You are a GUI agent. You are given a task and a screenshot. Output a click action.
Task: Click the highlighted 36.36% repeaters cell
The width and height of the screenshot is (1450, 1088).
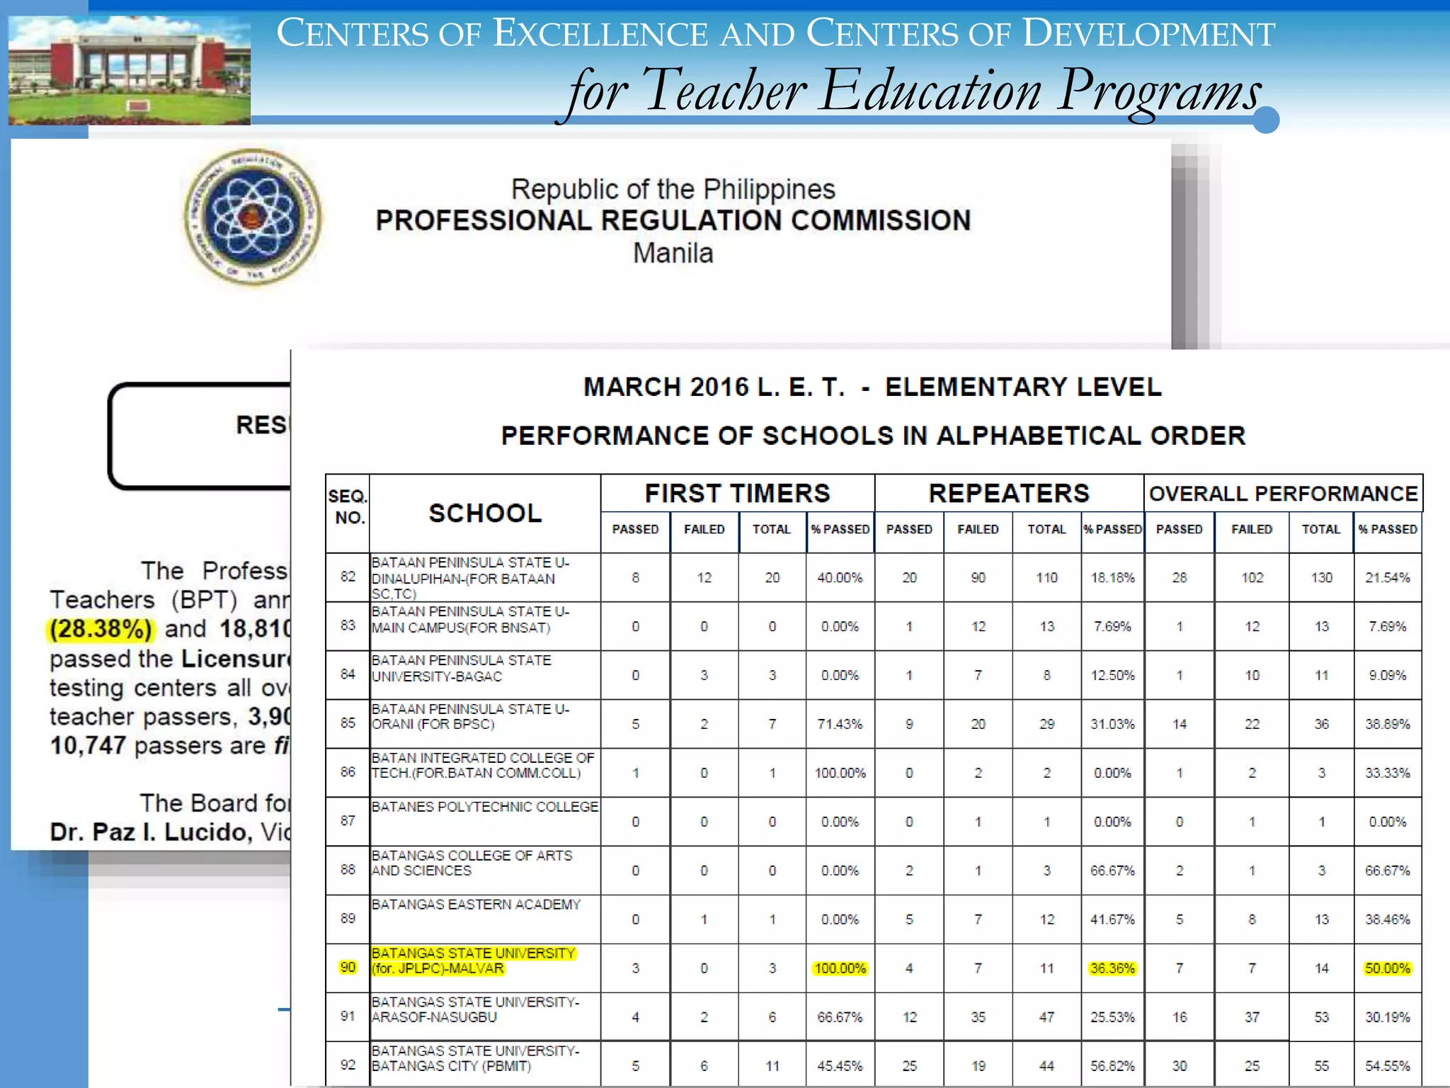click(1112, 968)
